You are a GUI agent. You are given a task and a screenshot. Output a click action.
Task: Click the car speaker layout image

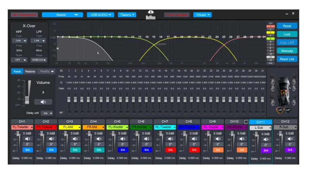pyautogui.click(x=283, y=92)
